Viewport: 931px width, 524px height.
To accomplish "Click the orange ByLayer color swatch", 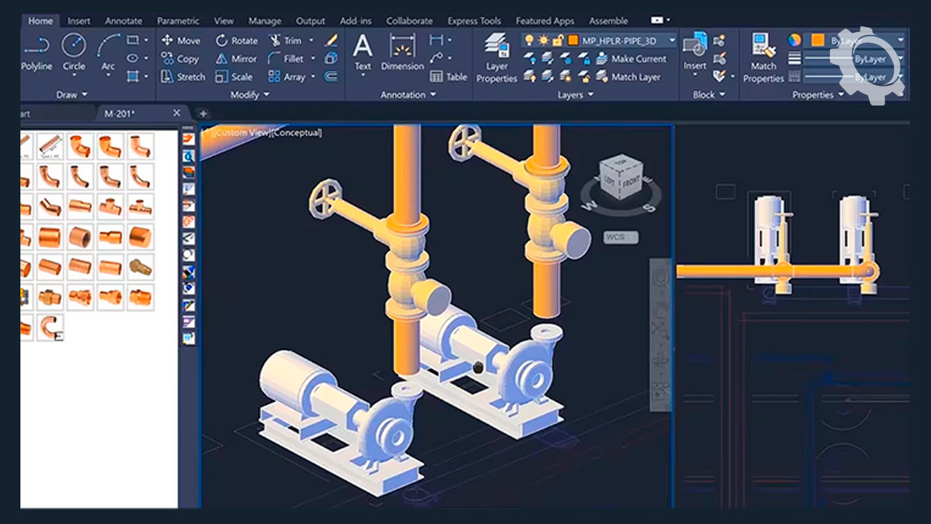I will [x=818, y=40].
